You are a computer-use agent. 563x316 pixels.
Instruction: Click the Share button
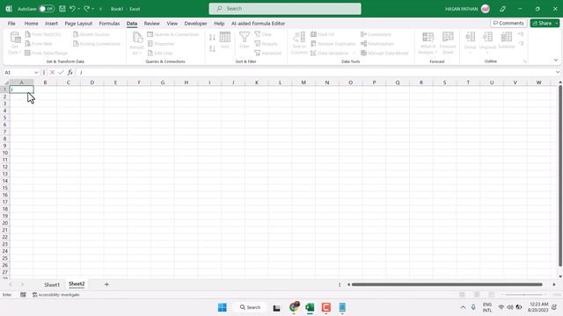(x=542, y=24)
